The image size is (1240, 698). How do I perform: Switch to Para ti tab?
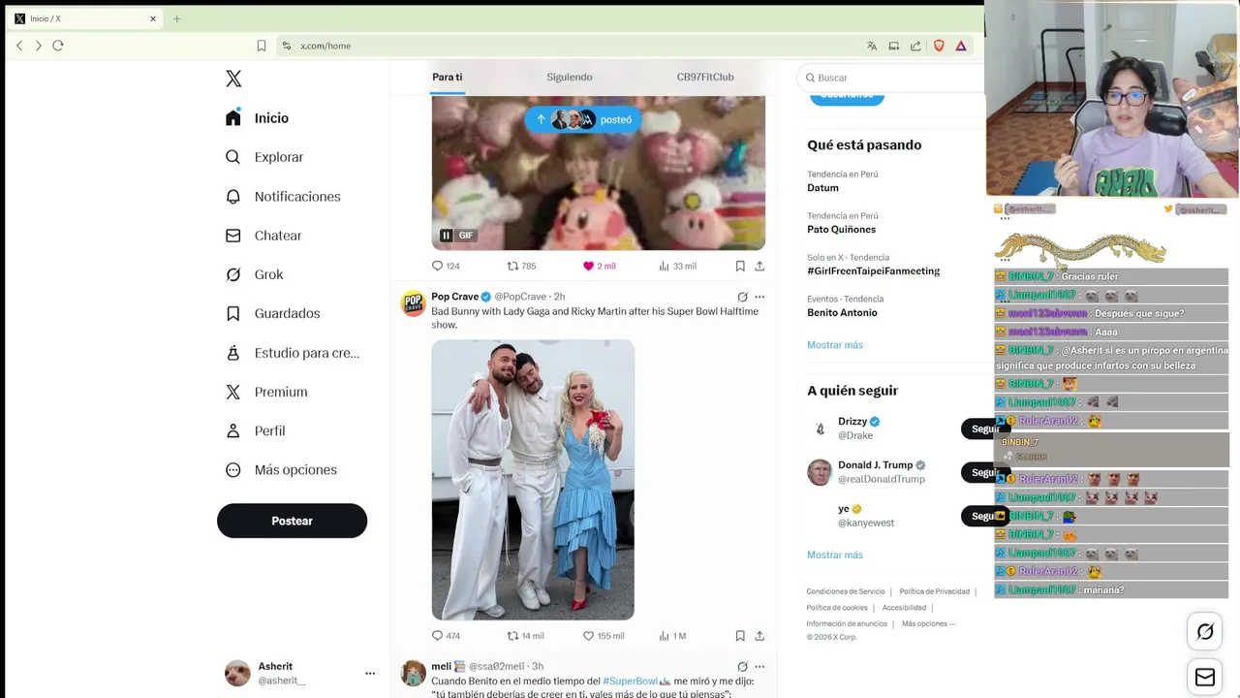click(x=447, y=77)
